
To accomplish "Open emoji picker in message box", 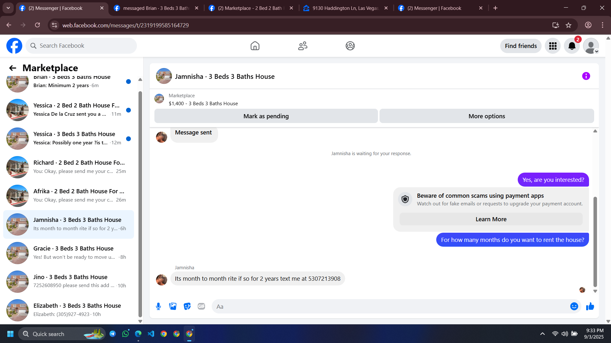I will [x=574, y=306].
